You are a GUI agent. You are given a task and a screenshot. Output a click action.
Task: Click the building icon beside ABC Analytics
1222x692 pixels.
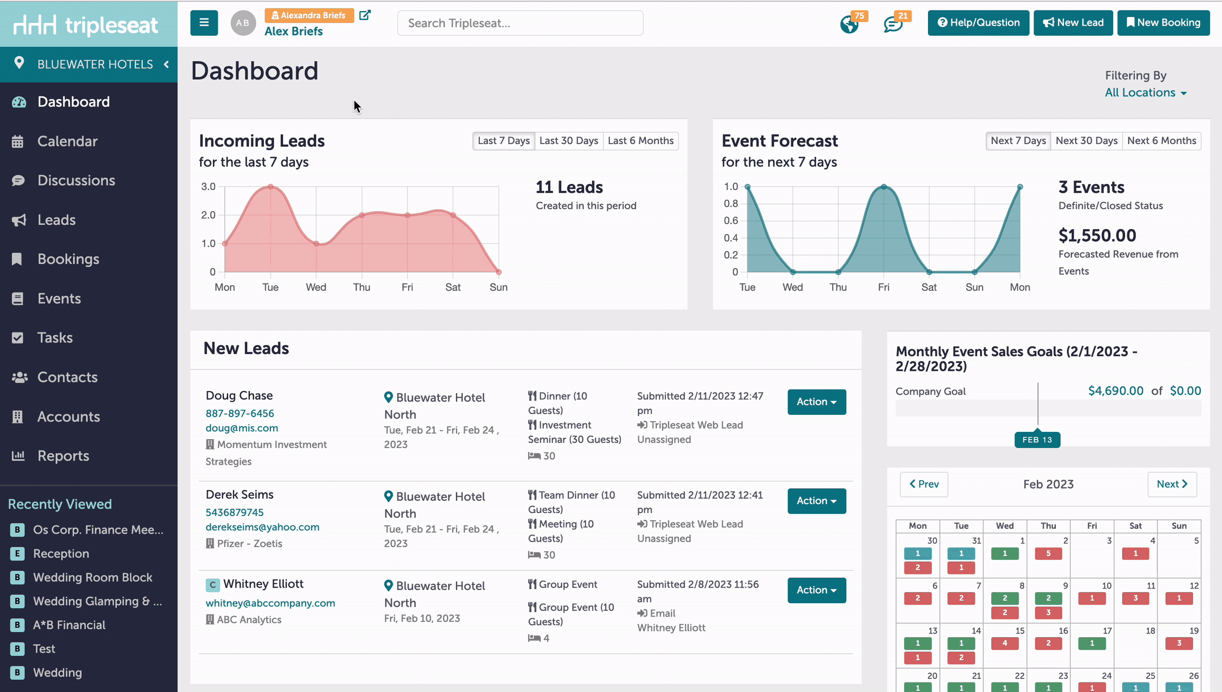point(210,619)
